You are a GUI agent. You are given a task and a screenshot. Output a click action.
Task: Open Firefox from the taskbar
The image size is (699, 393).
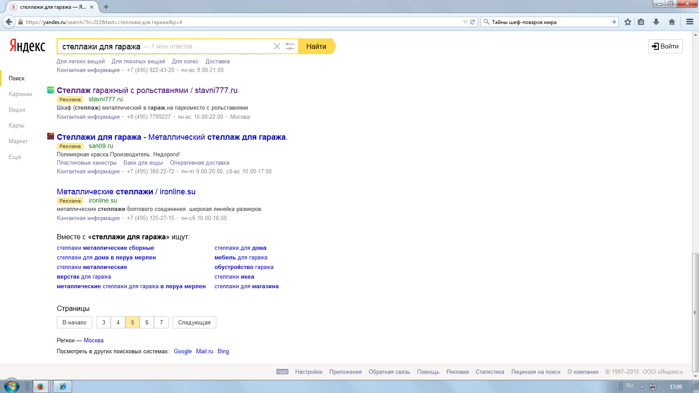pos(41,386)
